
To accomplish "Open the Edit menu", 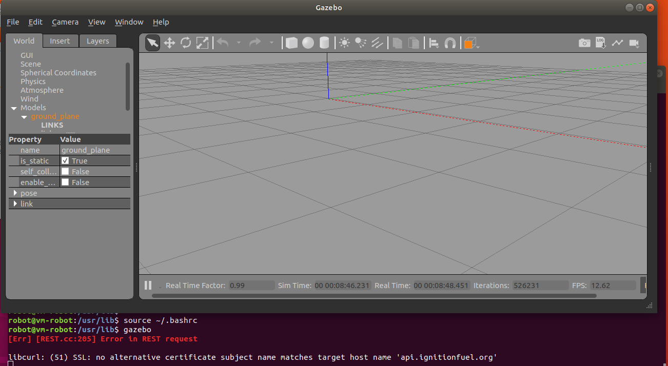I will tap(35, 22).
